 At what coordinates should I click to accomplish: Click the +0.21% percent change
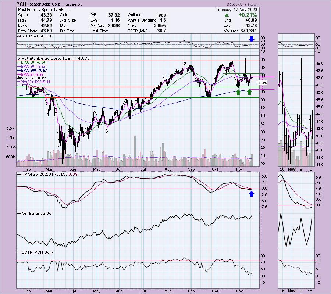248,15
